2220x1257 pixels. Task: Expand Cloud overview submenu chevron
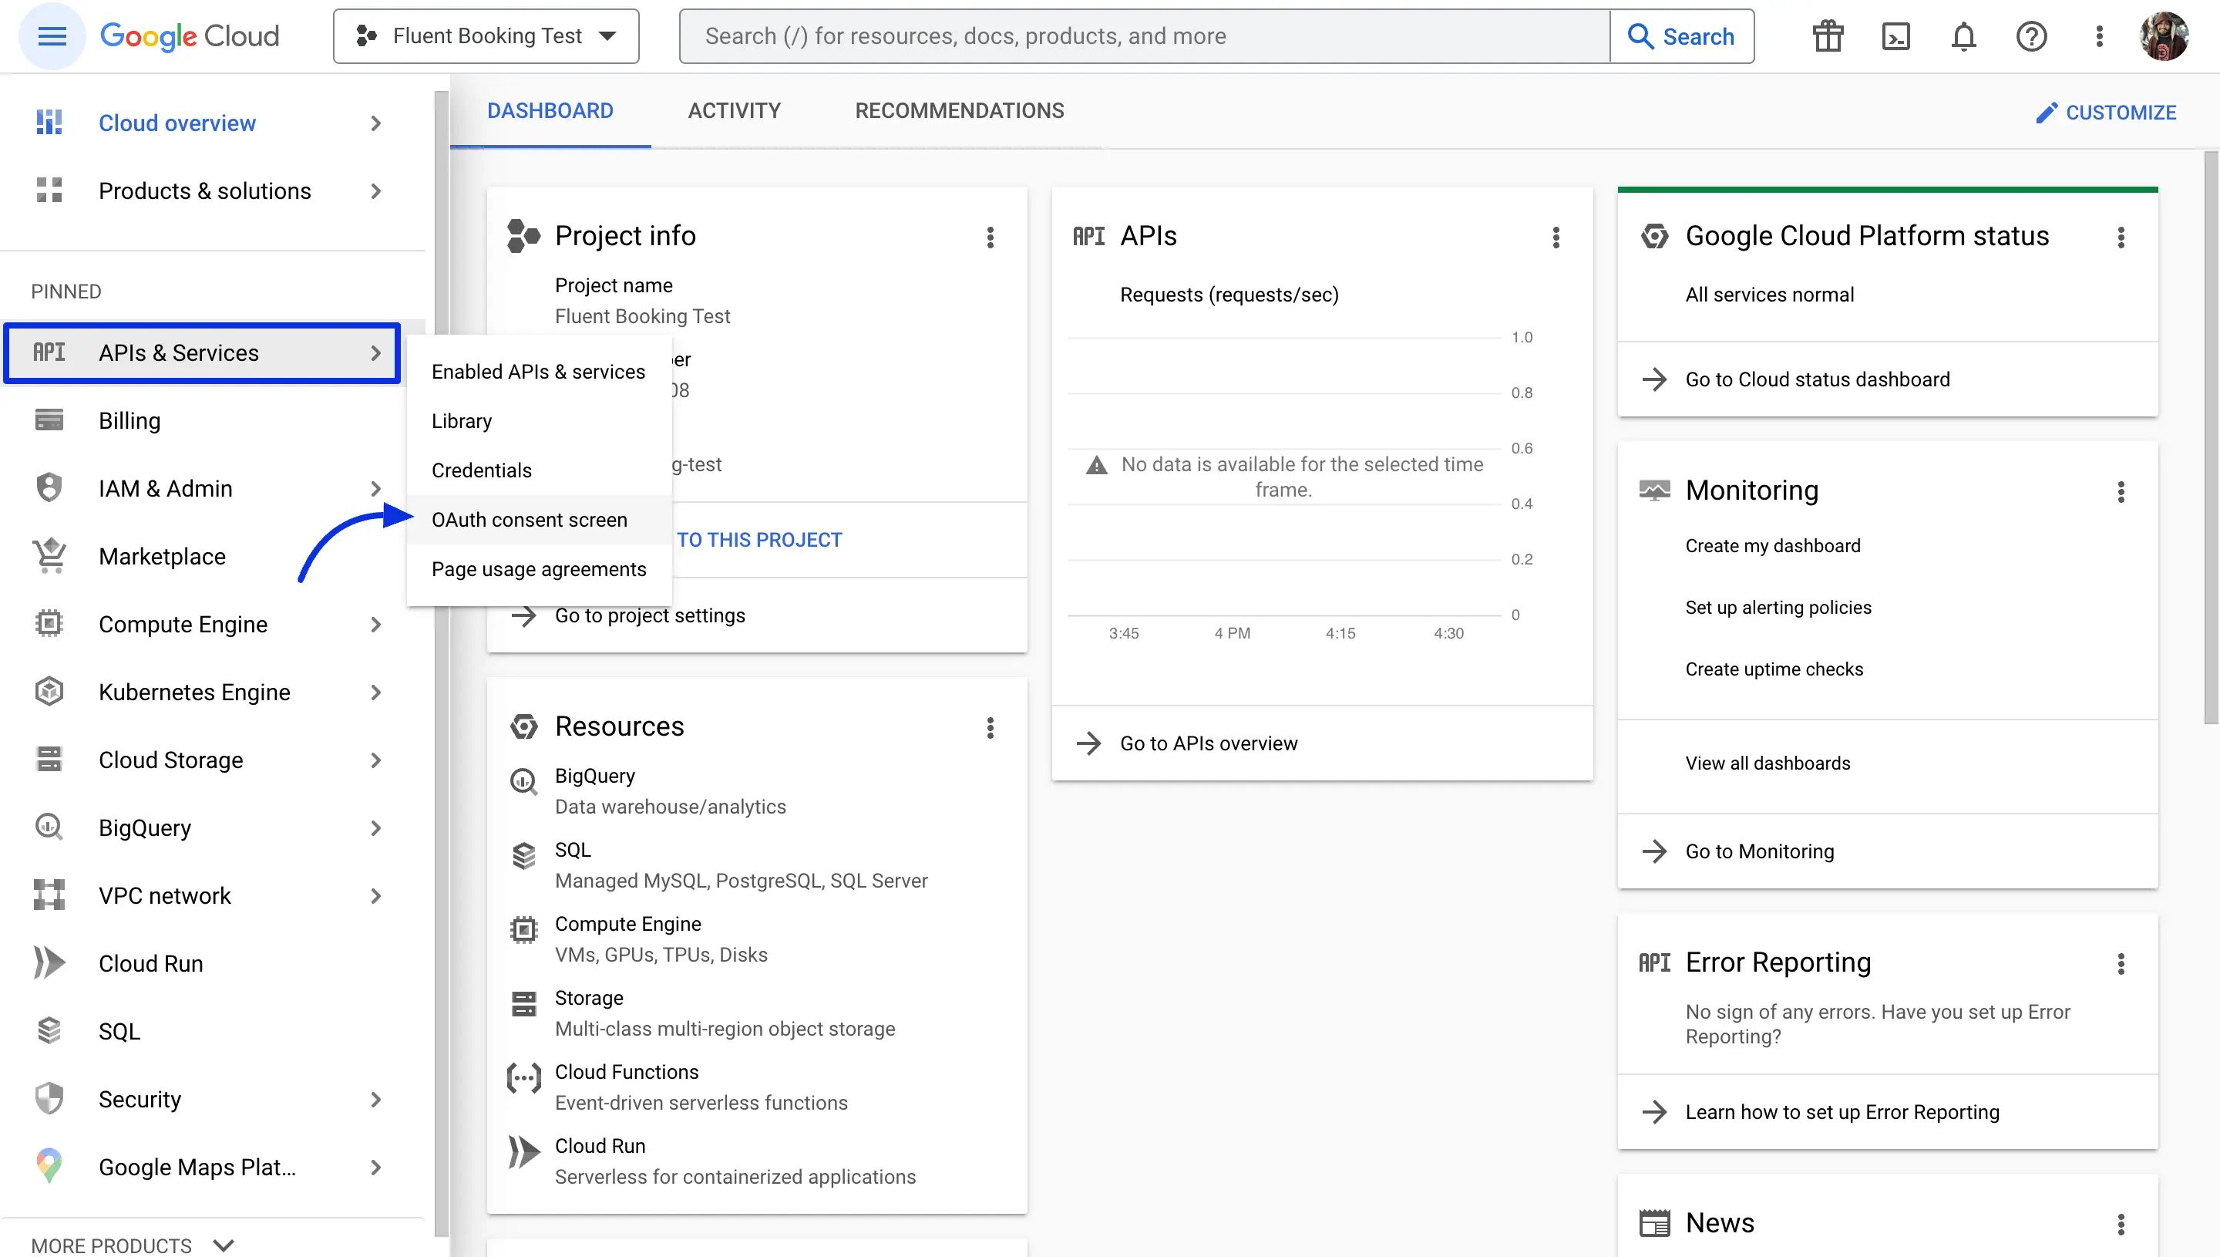tap(375, 123)
